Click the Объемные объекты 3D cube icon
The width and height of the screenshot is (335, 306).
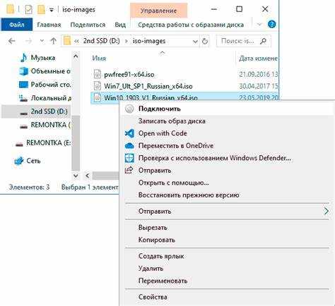[x=23, y=71]
